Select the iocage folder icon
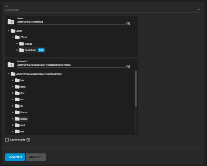 pos(22,44)
